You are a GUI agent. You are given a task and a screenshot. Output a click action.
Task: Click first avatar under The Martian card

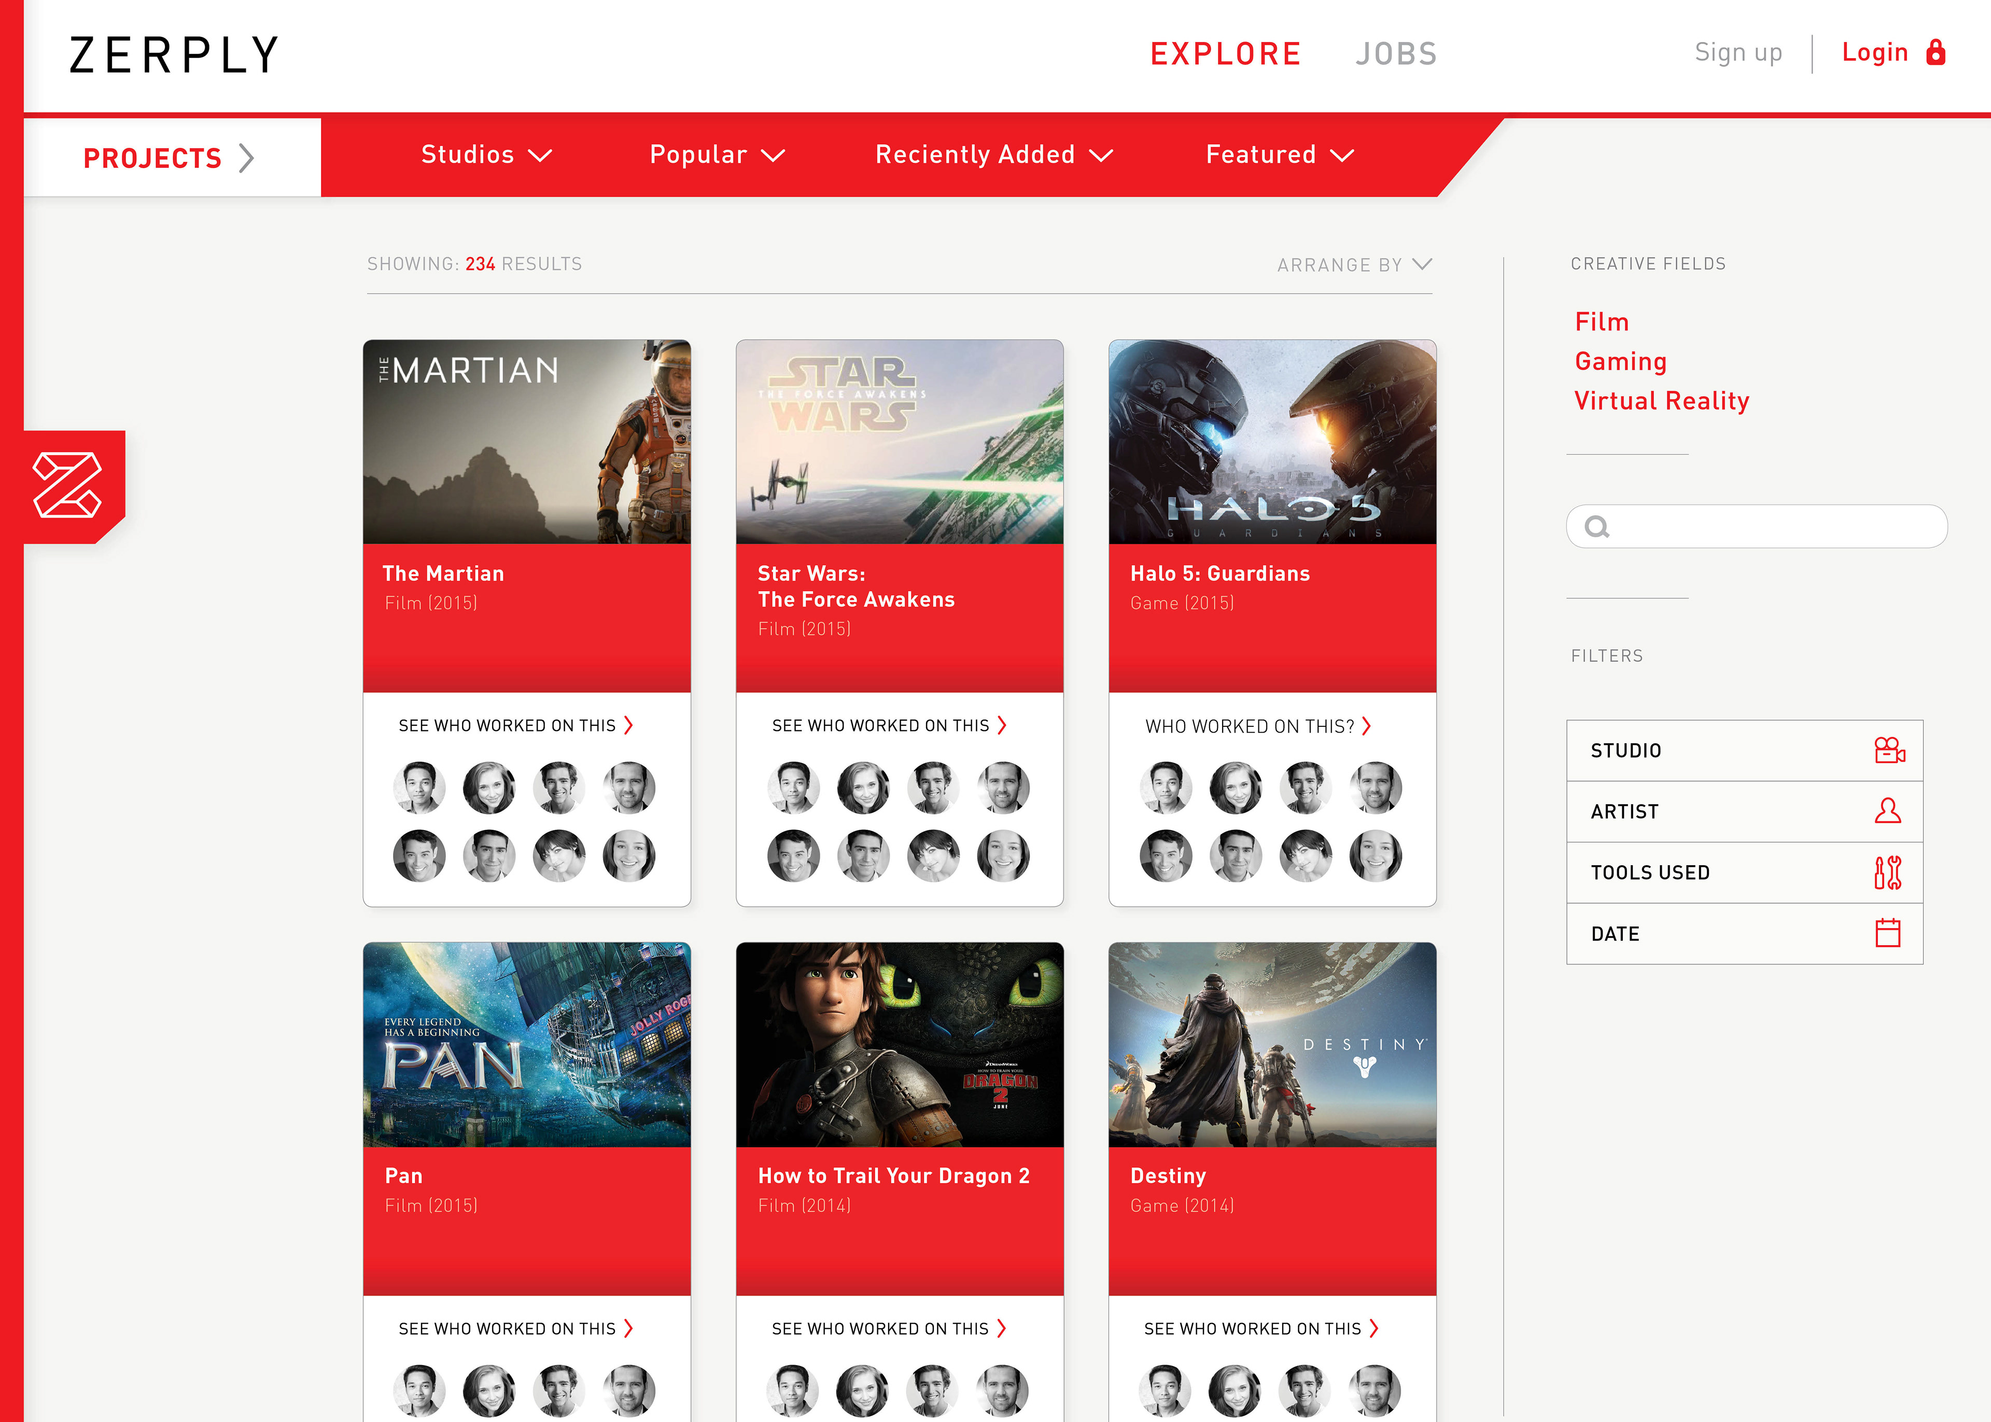419,787
